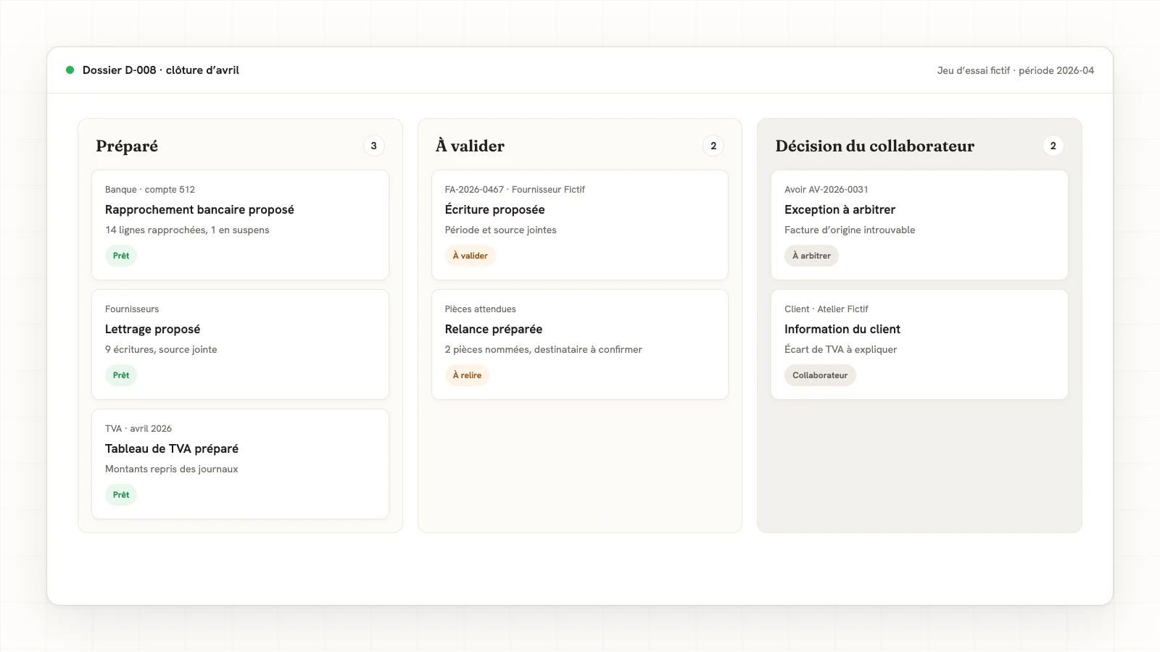
Task: Click the 'Prêt' tag on Rapprochement bancaire card
Action: (121, 256)
